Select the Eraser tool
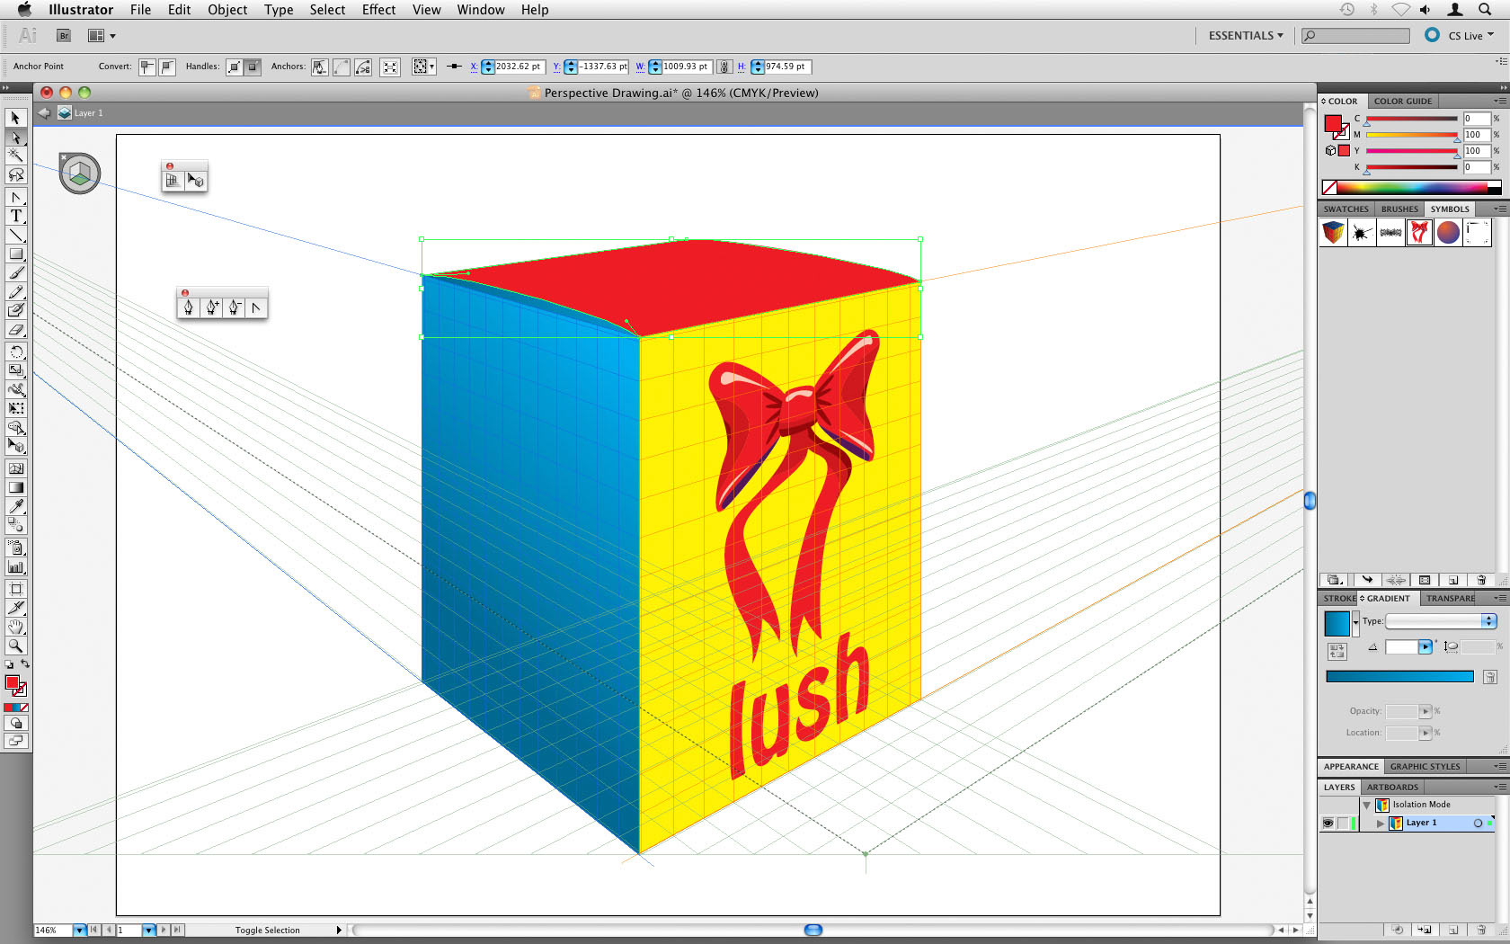 point(15,330)
